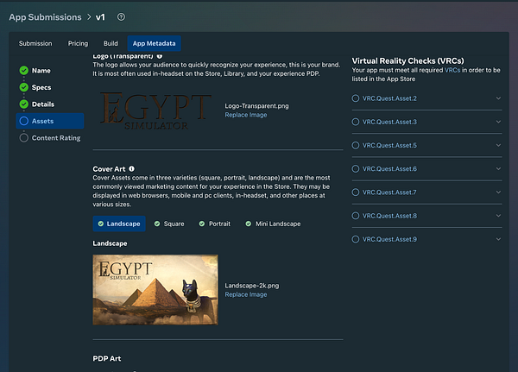Viewport: 518px width, 372px height.
Task: Open the Assets step
Action: tap(50, 121)
